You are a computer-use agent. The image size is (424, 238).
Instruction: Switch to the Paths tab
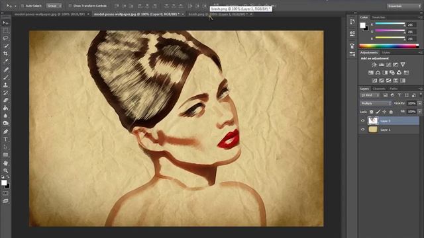click(x=394, y=89)
